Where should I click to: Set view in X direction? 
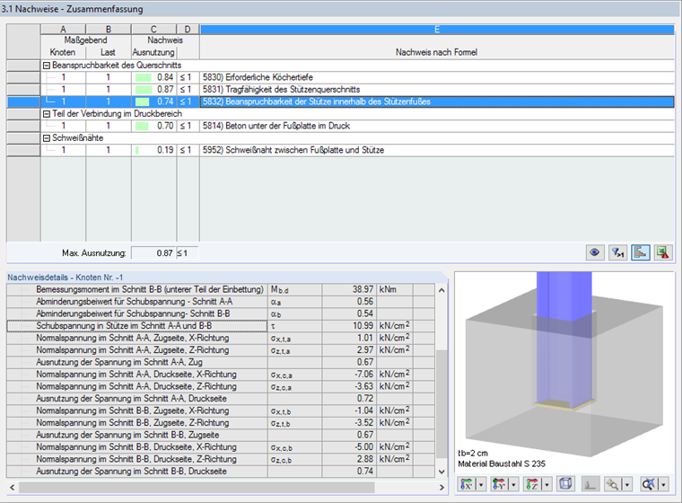point(467,484)
